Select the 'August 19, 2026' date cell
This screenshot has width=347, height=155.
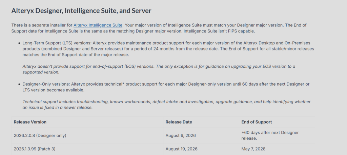click(x=201, y=149)
